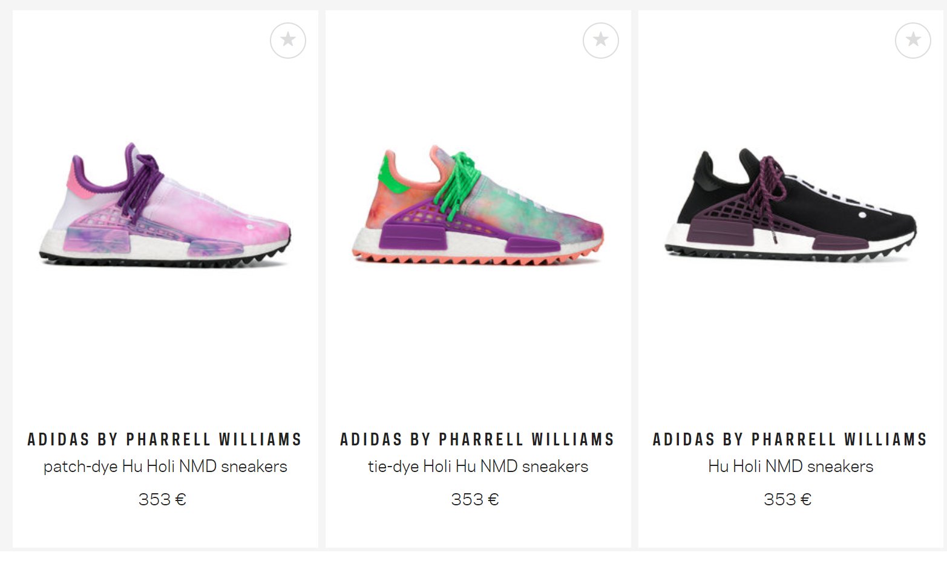Click the gray divider between second and third cards
The width and height of the screenshot is (947, 564).
[635, 278]
